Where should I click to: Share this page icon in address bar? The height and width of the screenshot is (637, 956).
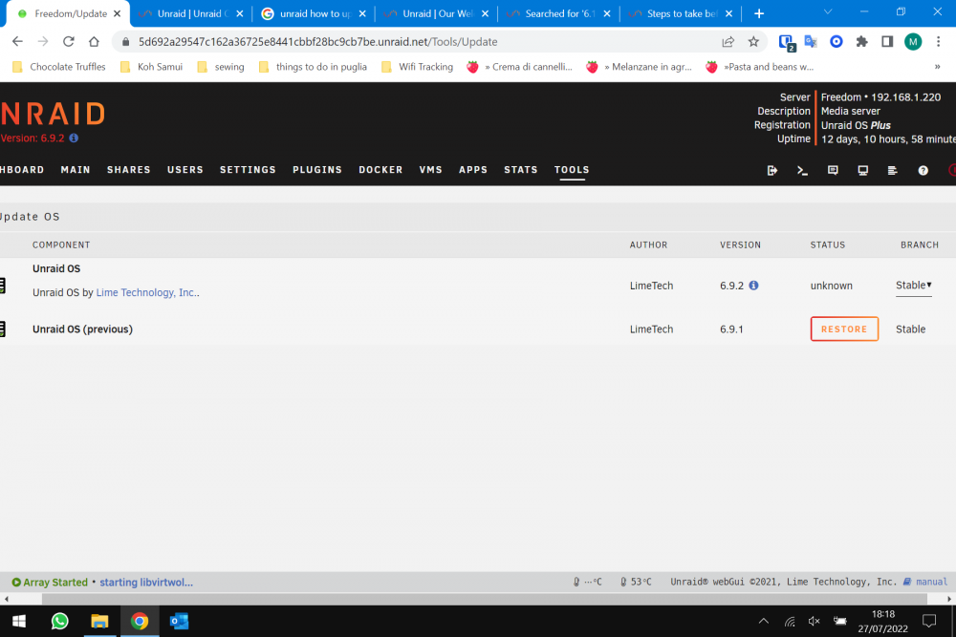coord(728,41)
